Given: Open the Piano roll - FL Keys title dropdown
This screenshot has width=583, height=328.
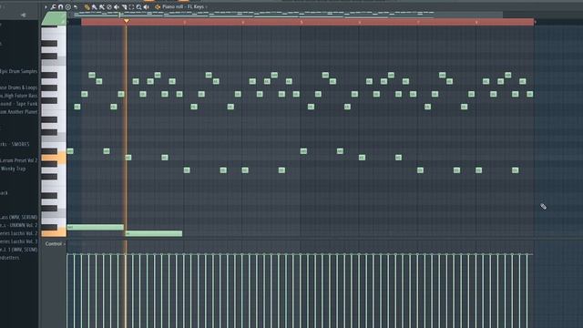Looking at the screenshot, I should point(184,6).
